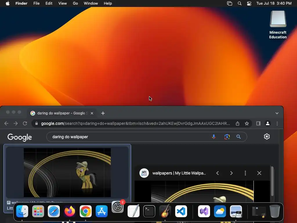
Task: Open System Settings from the Dock
Action: coord(118,207)
